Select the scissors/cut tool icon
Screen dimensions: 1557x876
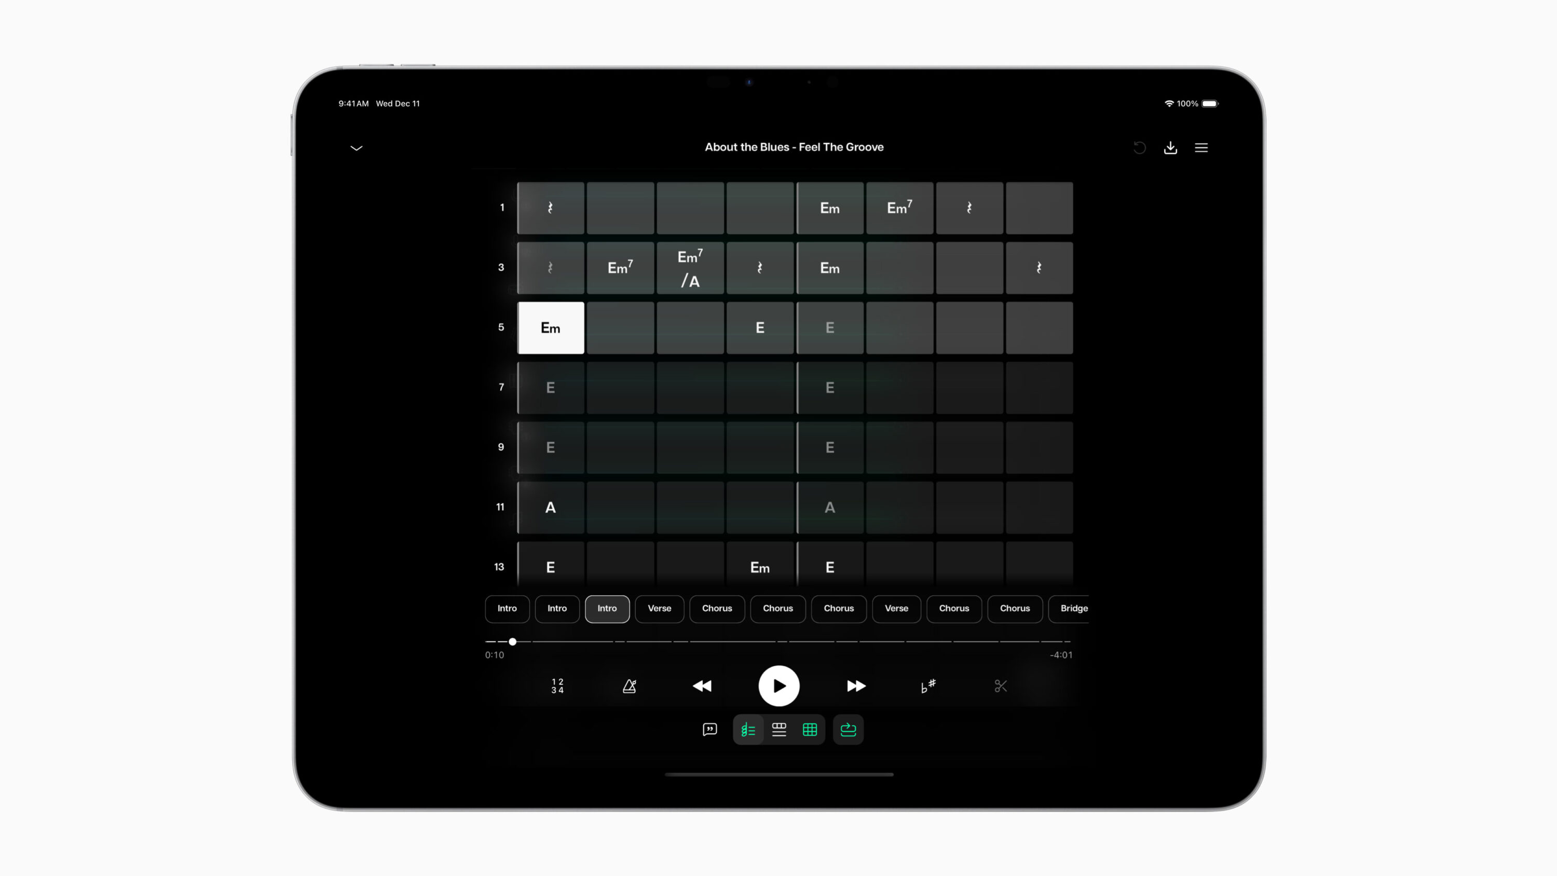[1001, 686]
